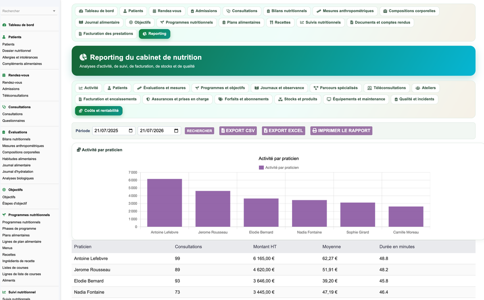Open Plans alimentaires top tab
This screenshot has width=484, height=300.
coord(242,22)
